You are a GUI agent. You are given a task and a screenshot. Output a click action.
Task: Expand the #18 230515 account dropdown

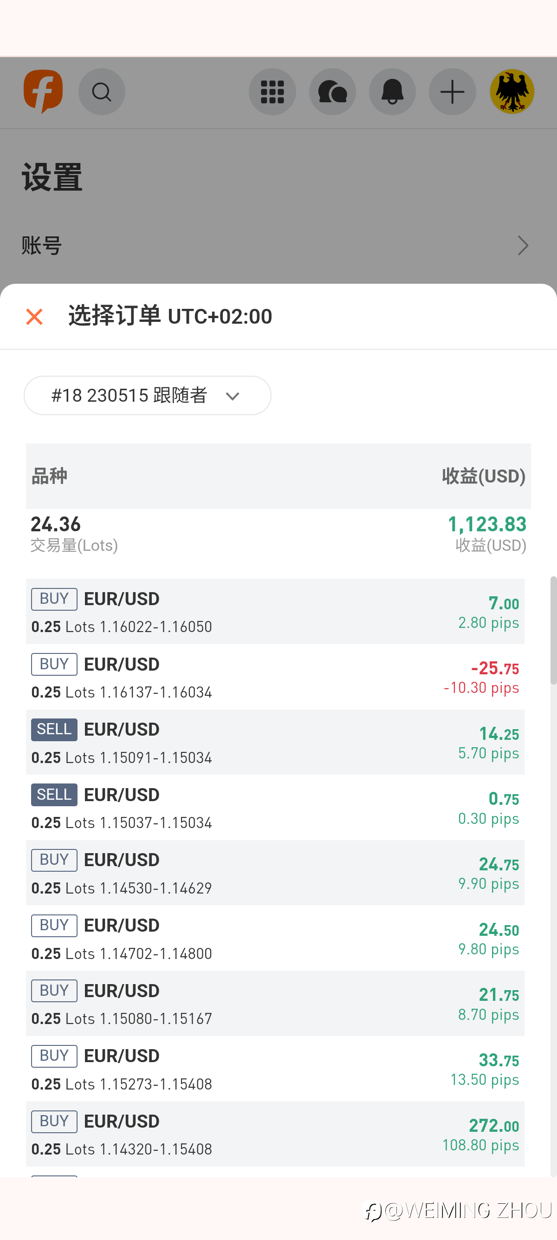(147, 395)
